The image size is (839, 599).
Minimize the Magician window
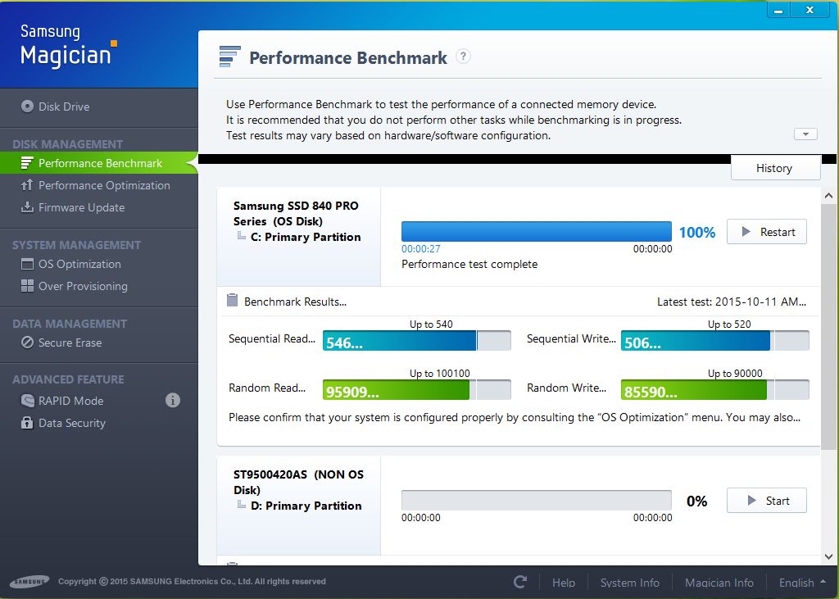tap(778, 11)
